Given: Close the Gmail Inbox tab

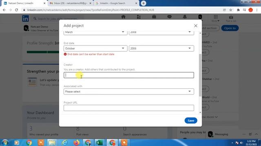Looking at the screenshot, I should click(x=91, y=3).
